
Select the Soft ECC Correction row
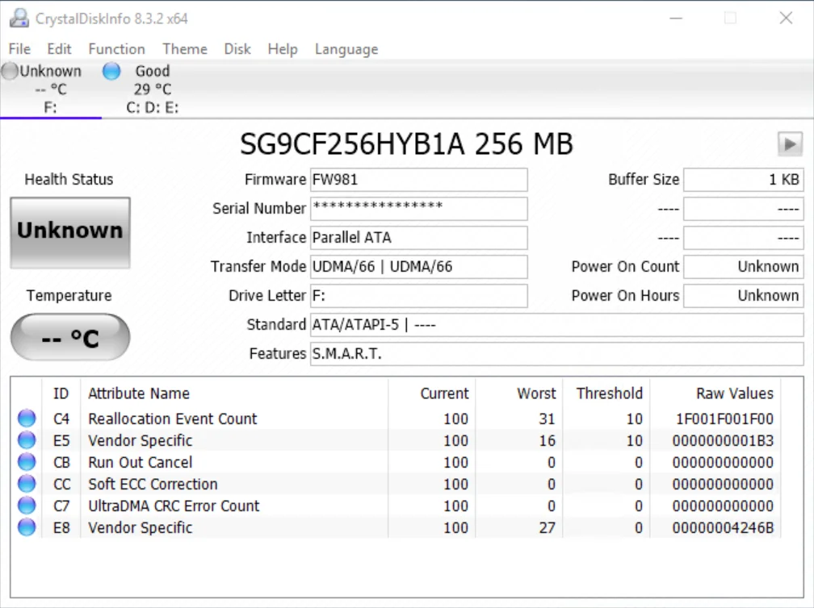[396, 484]
